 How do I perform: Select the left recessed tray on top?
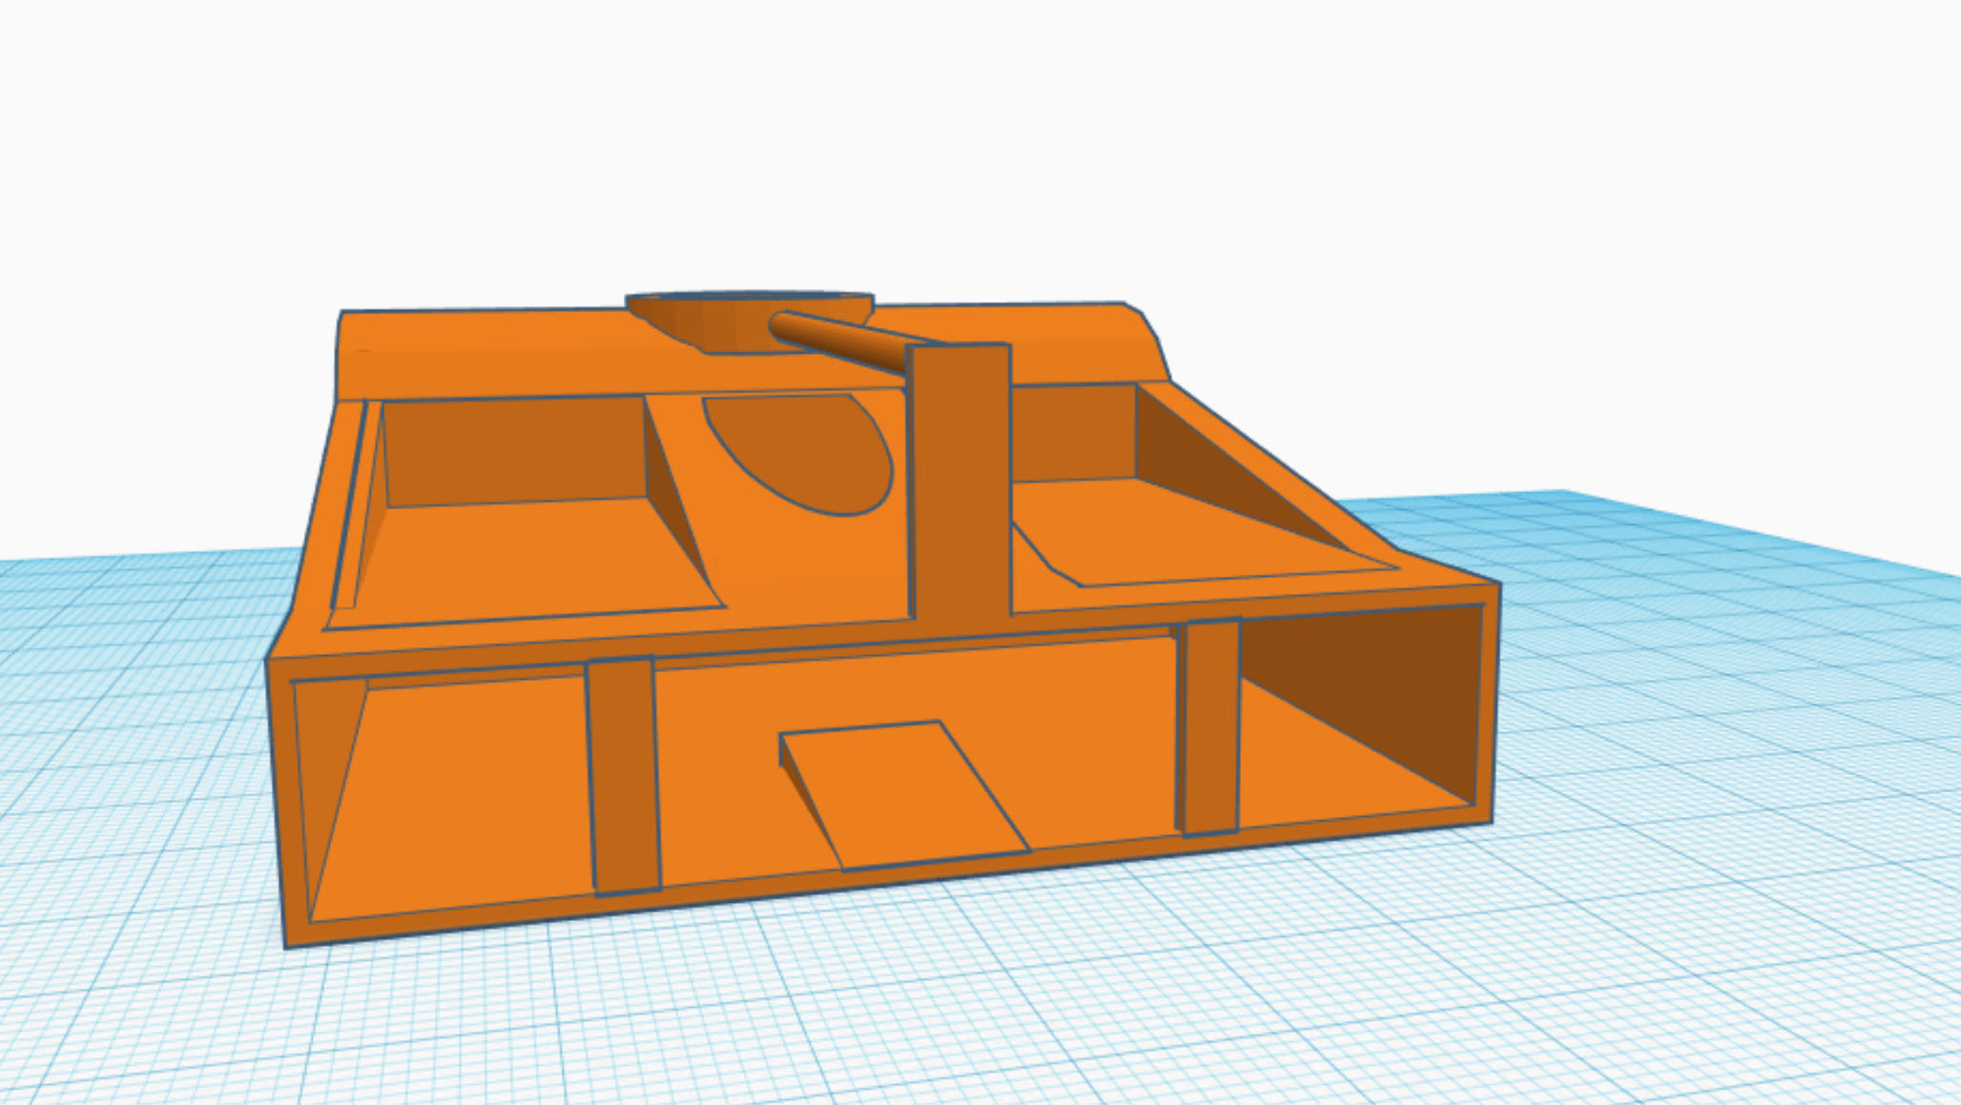pos(525,513)
